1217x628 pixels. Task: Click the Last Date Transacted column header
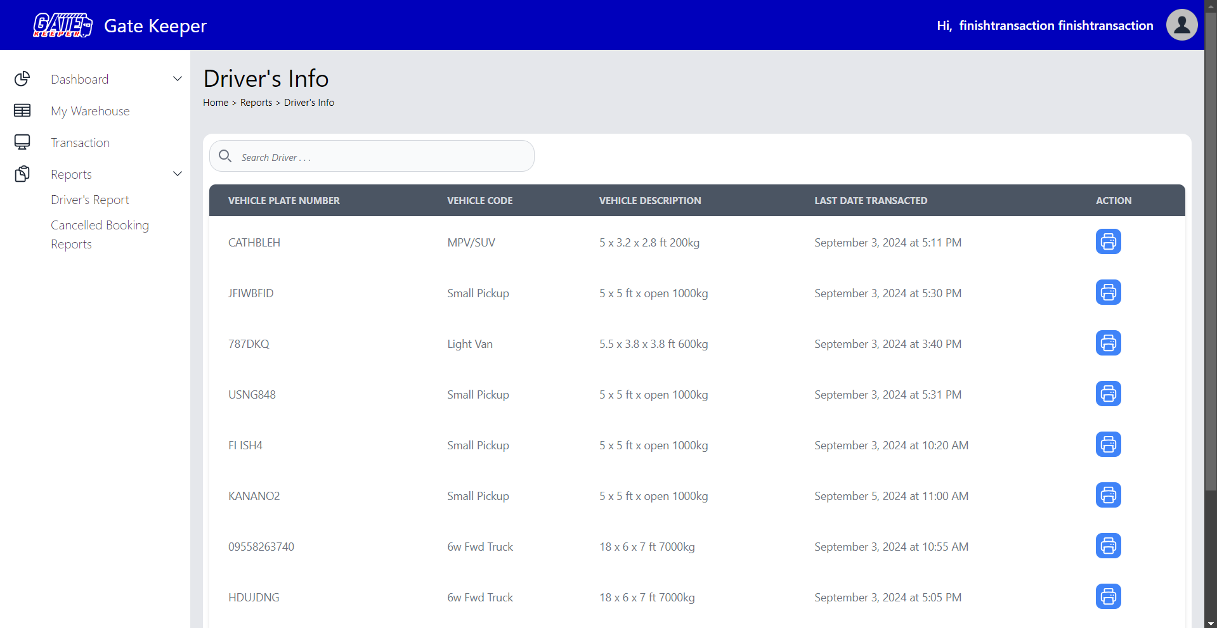coord(871,200)
